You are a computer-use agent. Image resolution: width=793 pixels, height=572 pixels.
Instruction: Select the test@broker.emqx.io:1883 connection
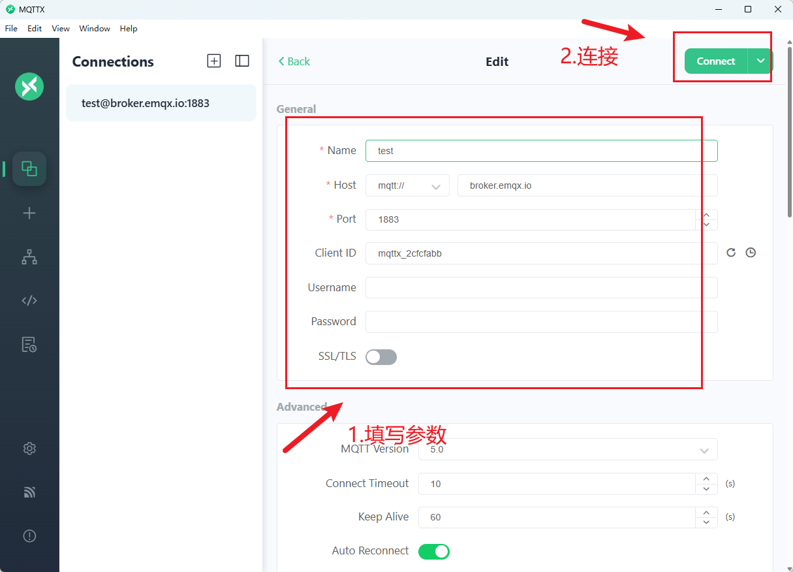(161, 103)
